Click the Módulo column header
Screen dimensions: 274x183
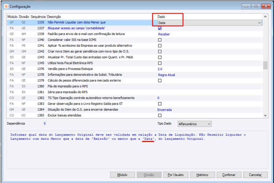pyautogui.click(x=12, y=17)
